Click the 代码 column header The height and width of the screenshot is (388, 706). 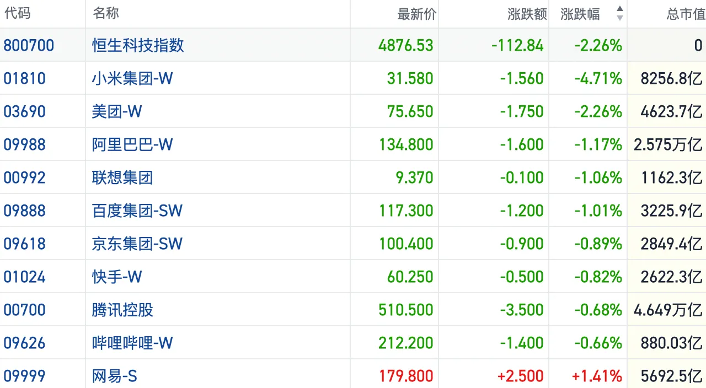(x=17, y=14)
